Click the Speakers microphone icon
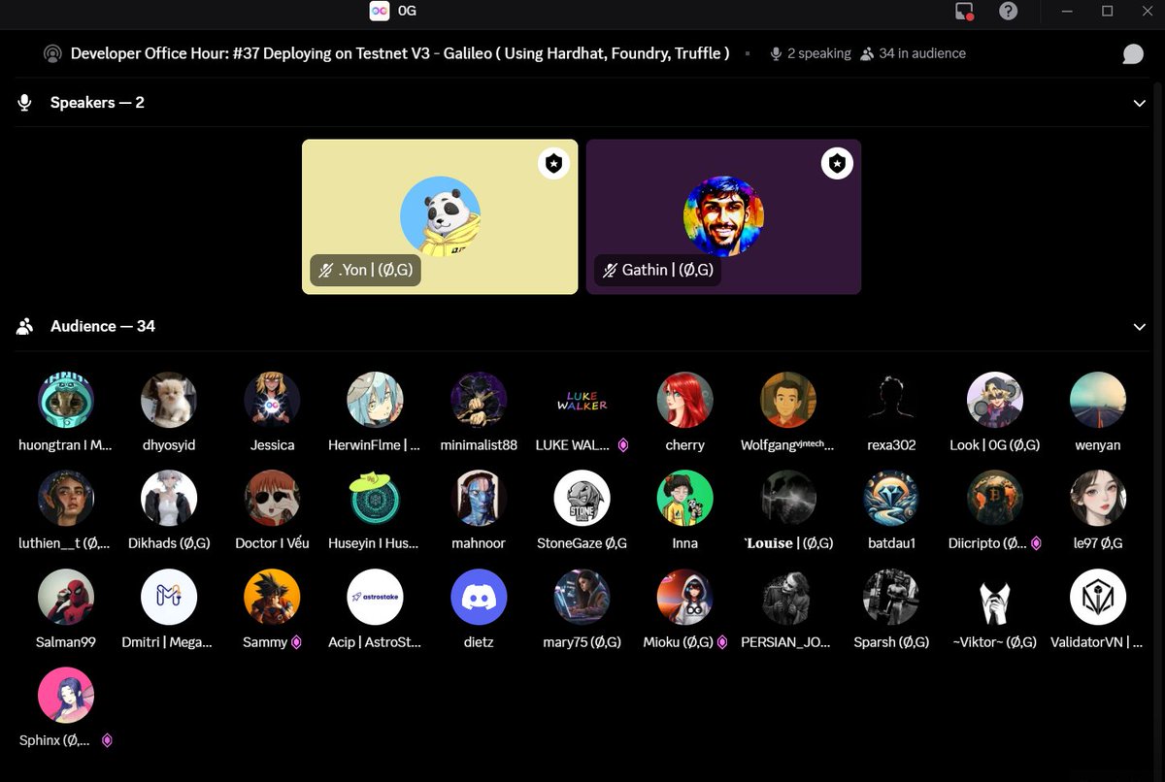Viewport: 1165px width, 782px height. [x=25, y=103]
